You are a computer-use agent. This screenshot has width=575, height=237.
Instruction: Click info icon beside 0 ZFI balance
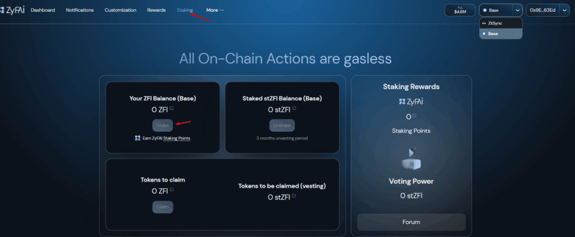point(172,109)
